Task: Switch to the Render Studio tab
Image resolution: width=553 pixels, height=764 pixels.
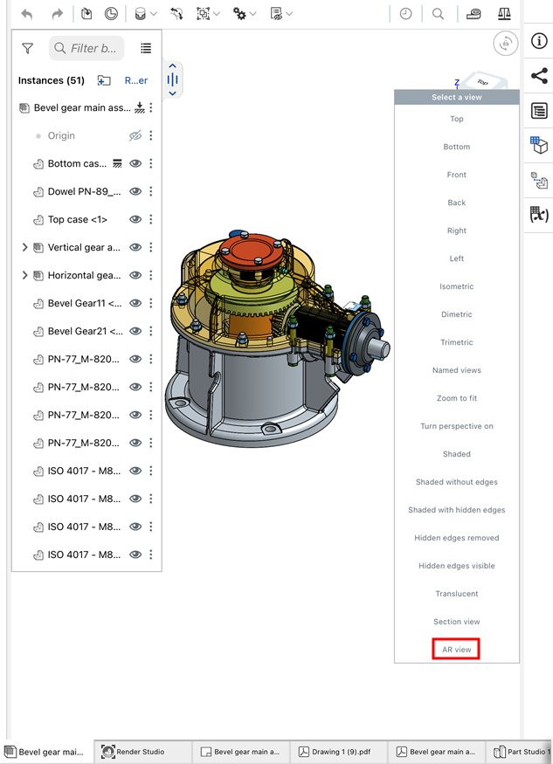Action: point(142,752)
